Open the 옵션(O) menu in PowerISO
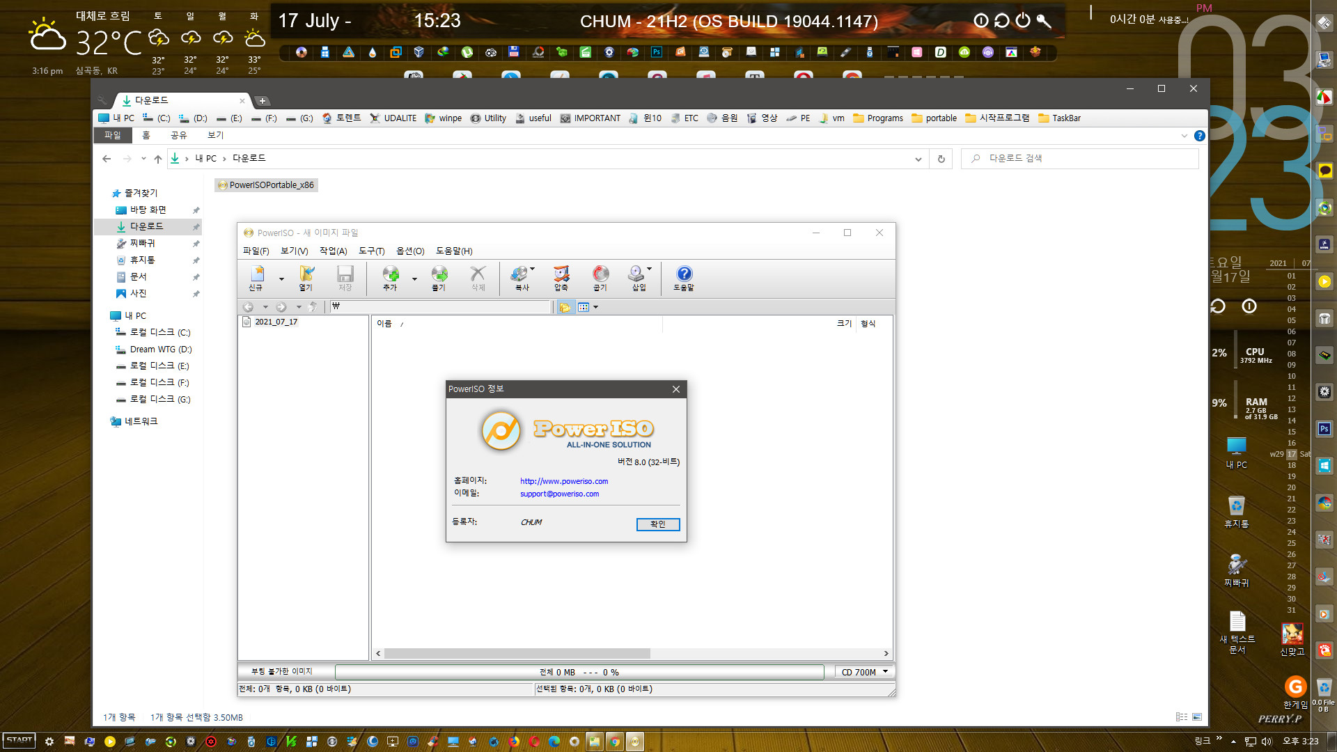The width and height of the screenshot is (1337, 752). click(410, 251)
